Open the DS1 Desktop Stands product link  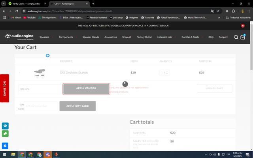(74, 73)
